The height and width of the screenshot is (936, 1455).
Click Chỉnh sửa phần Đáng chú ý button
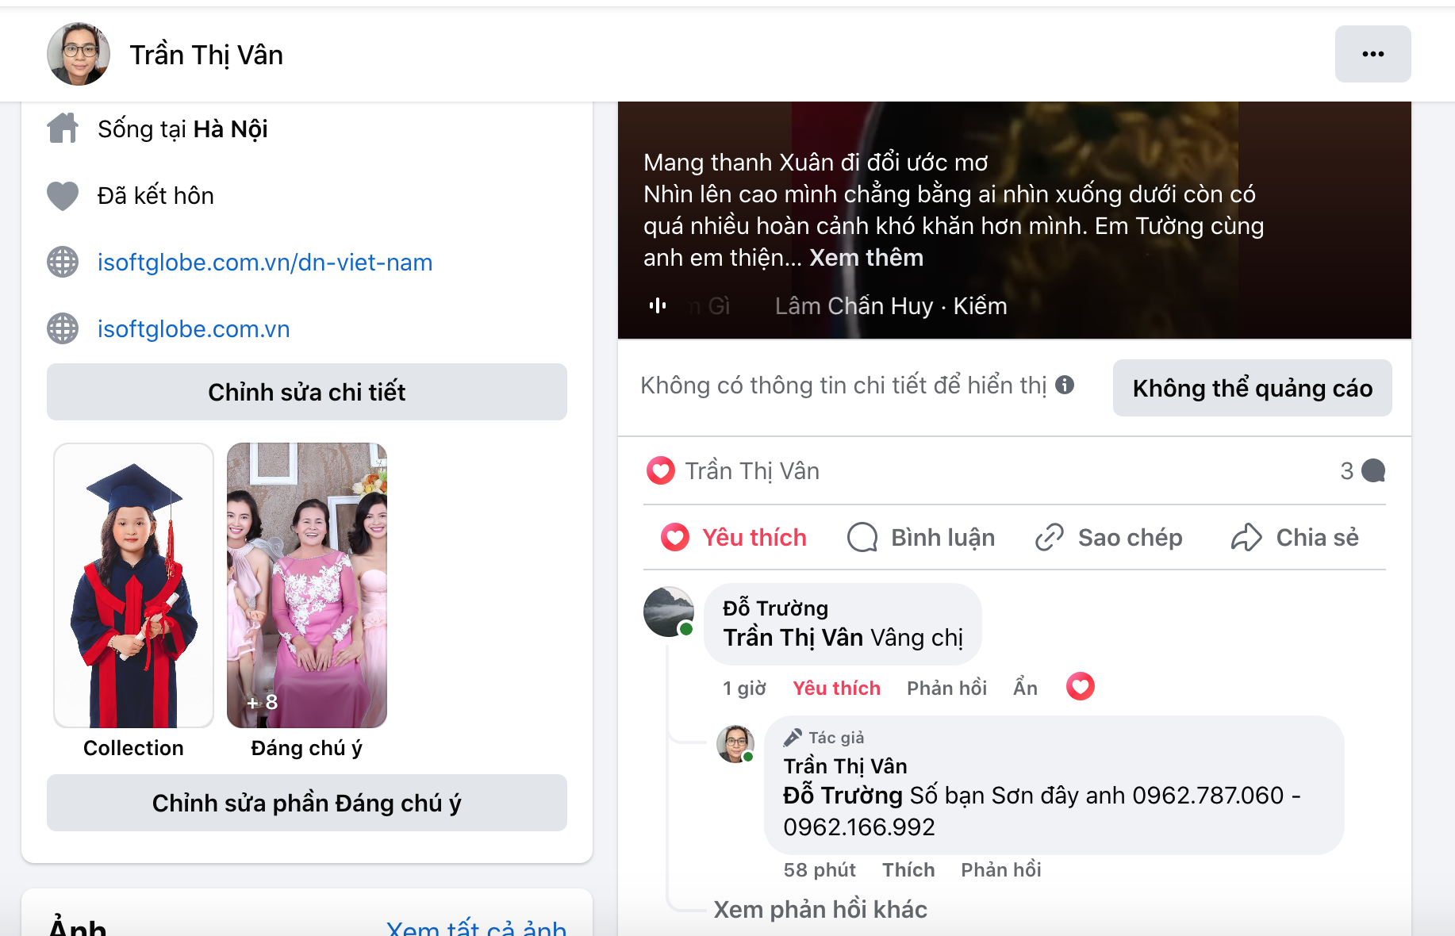[307, 803]
